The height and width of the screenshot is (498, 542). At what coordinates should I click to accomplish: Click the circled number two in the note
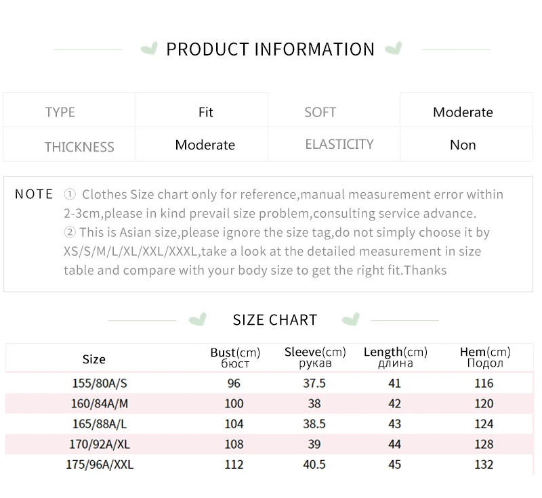(x=70, y=232)
